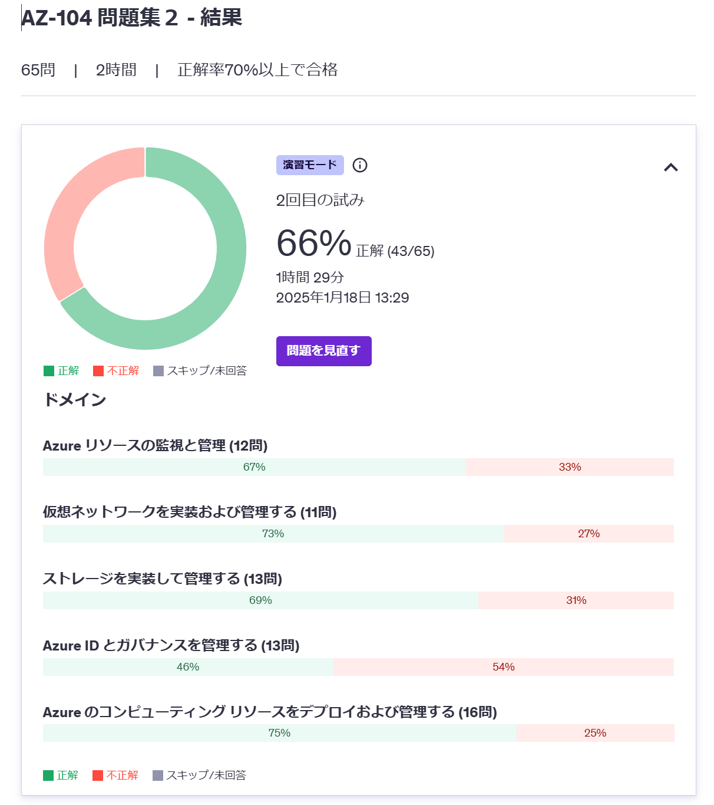Click the 1時間 29分 elapsed time text
Image resolution: width=714 pixels, height=805 pixels.
coord(310,277)
